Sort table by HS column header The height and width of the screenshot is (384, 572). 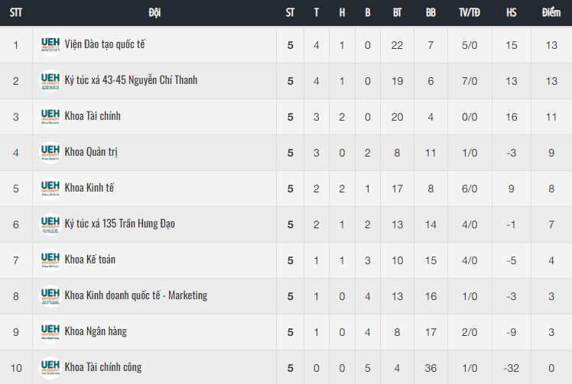pyautogui.click(x=511, y=13)
